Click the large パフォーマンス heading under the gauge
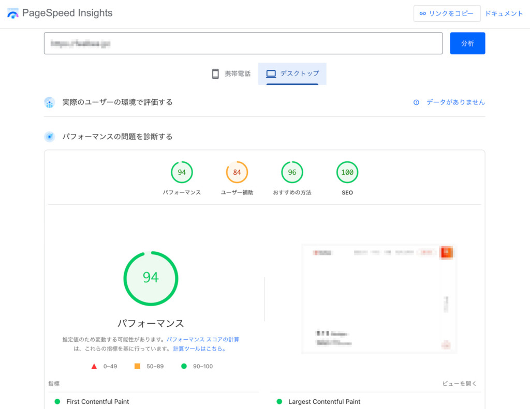 [151, 323]
